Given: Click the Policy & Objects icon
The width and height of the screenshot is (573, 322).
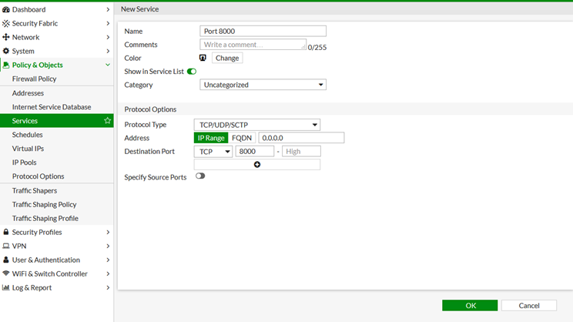Looking at the screenshot, I should 6,65.
